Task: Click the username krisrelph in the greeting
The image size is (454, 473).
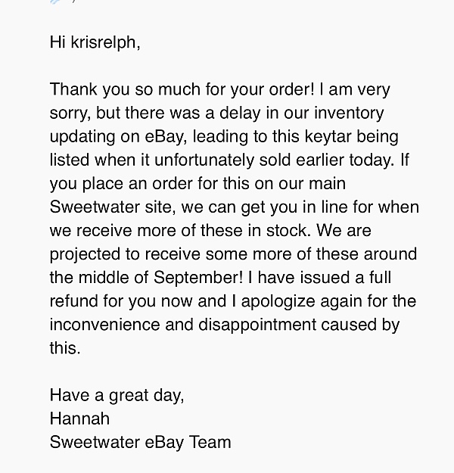Action: point(105,42)
